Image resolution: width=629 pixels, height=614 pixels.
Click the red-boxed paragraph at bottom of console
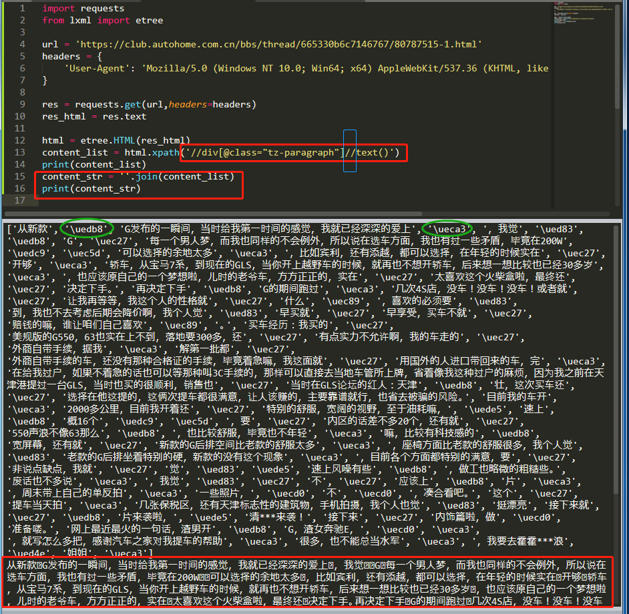tap(314, 587)
